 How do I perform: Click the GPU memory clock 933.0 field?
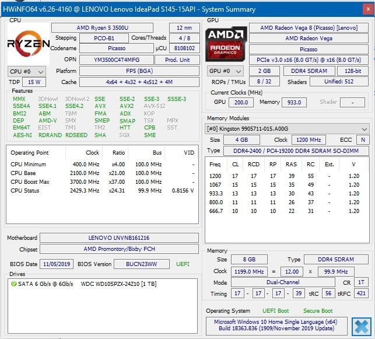[294, 103]
